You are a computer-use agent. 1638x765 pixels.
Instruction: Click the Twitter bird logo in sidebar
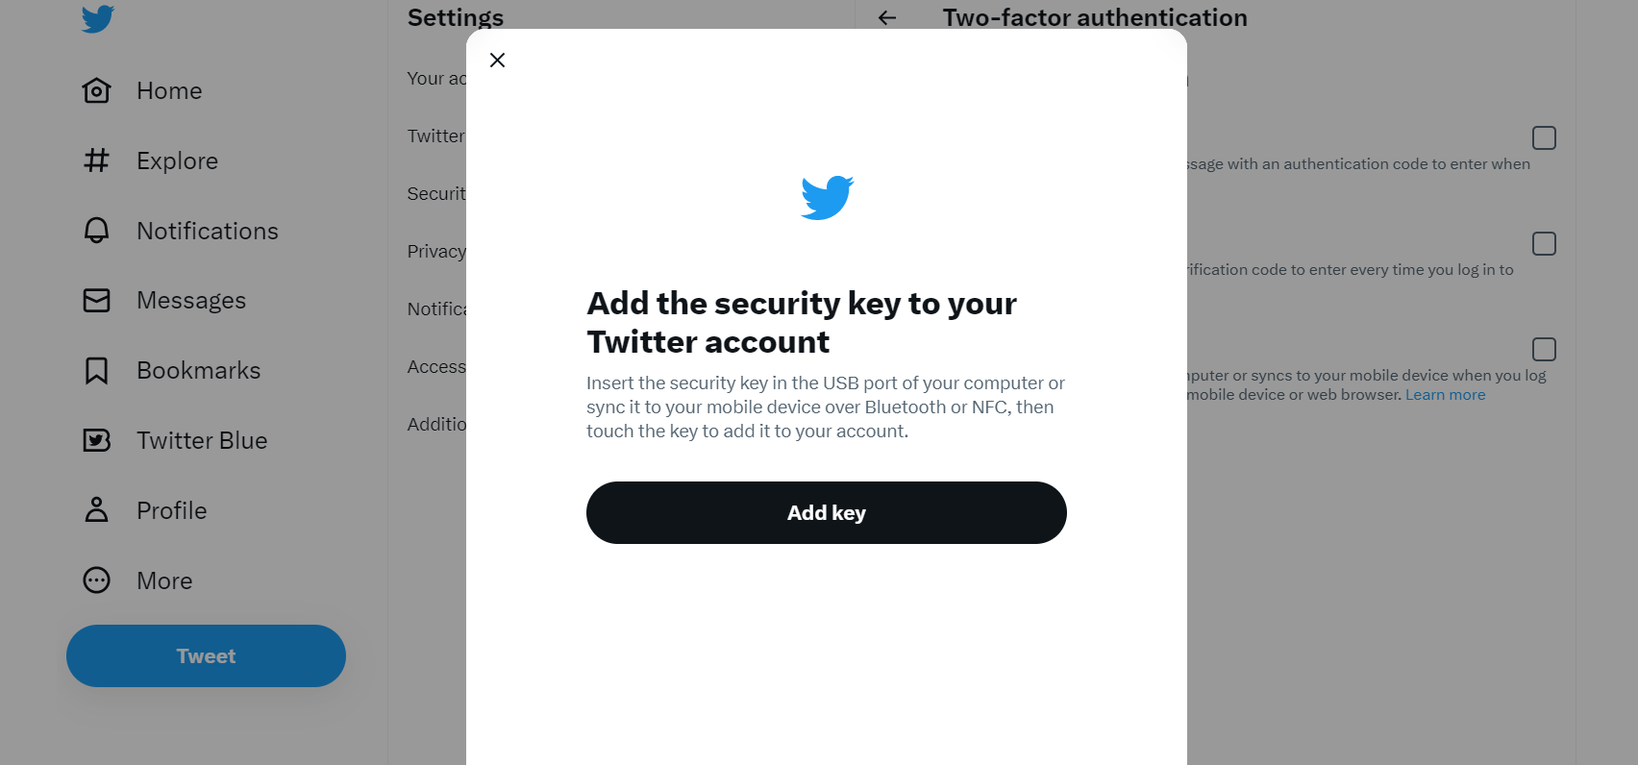[x=98, y=18]
